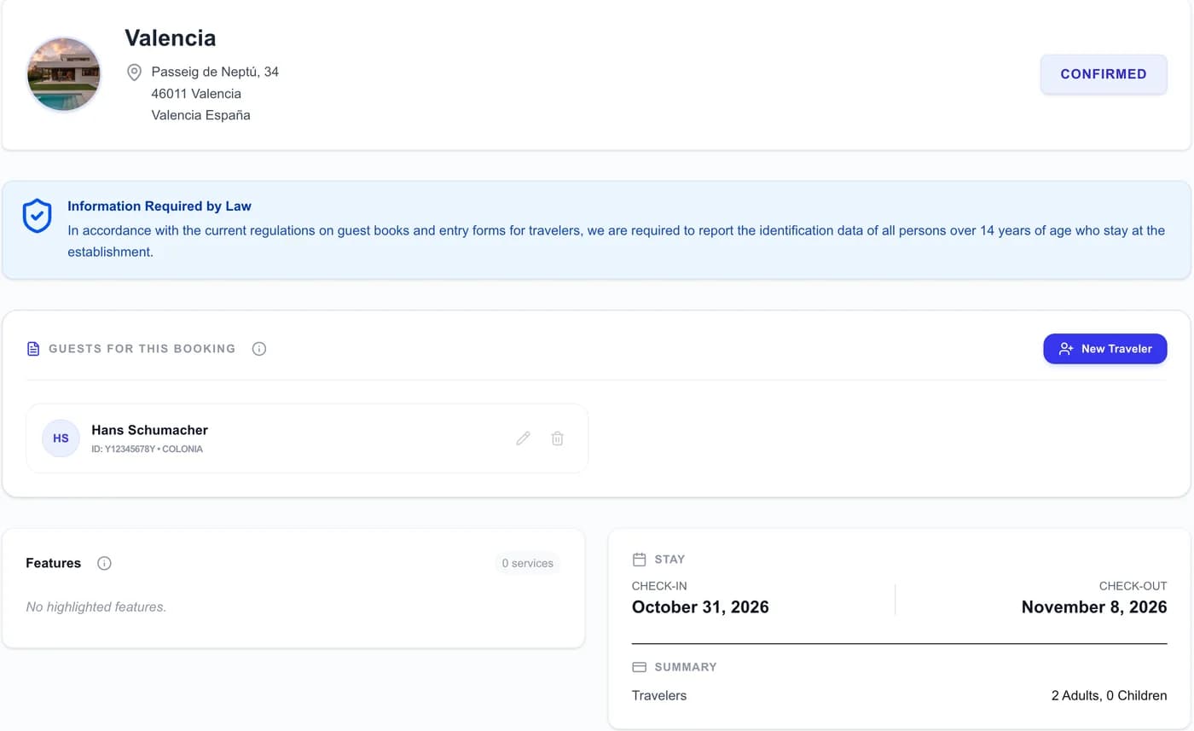Click the check-out date November 8, 2026

[x=1094, y=607]
